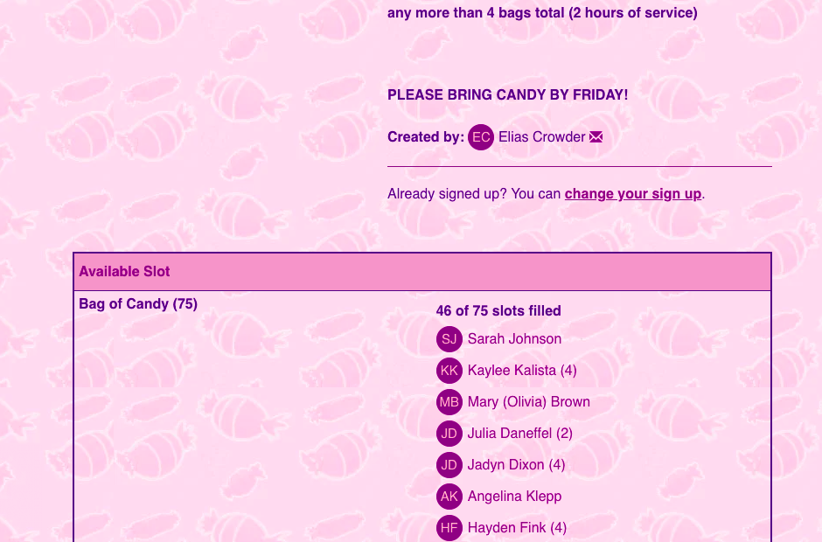
Task: Click the "Bag of Candy (75)" slot title
Action: click(x=138, y=304)
